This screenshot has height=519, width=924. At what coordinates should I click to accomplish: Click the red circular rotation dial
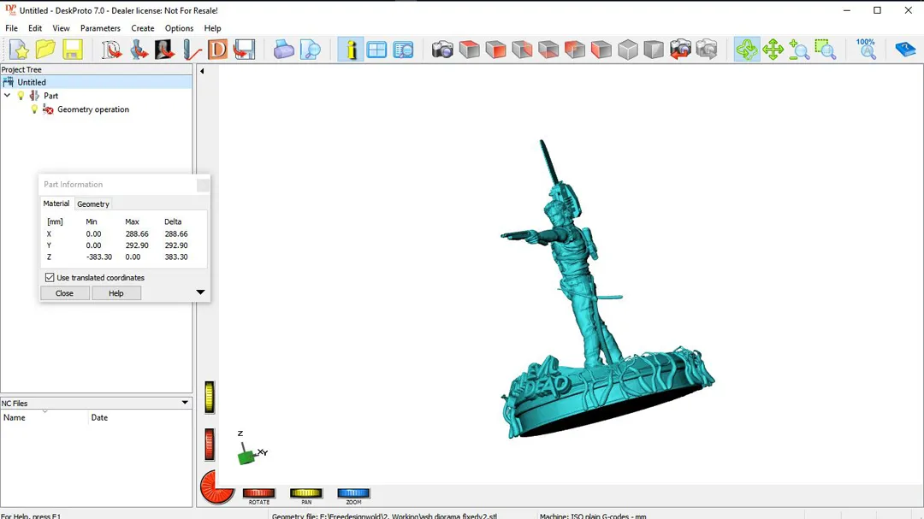[216, 487]
